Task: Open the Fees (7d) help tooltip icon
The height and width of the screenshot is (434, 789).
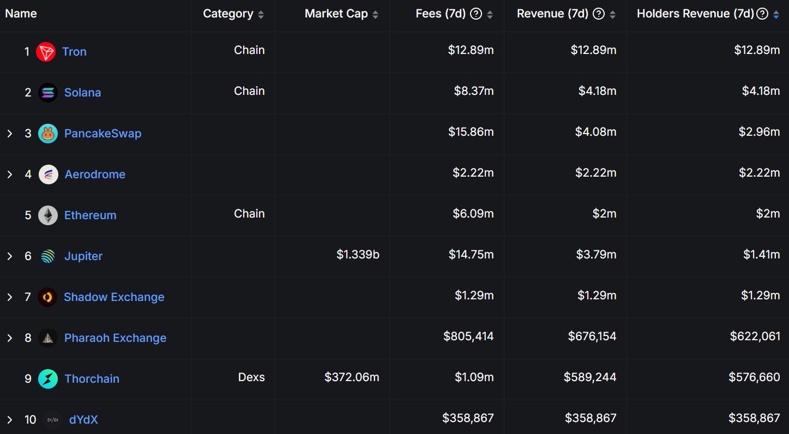Action: (476, 14)
